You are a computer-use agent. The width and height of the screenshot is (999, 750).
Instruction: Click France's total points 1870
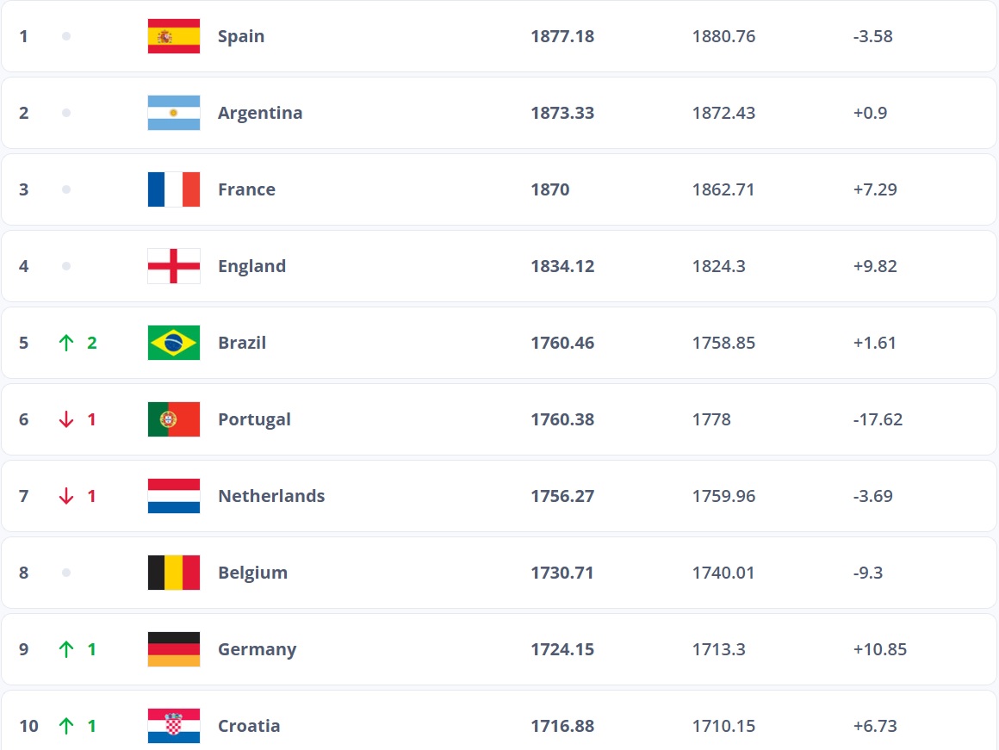coord(550,189)
